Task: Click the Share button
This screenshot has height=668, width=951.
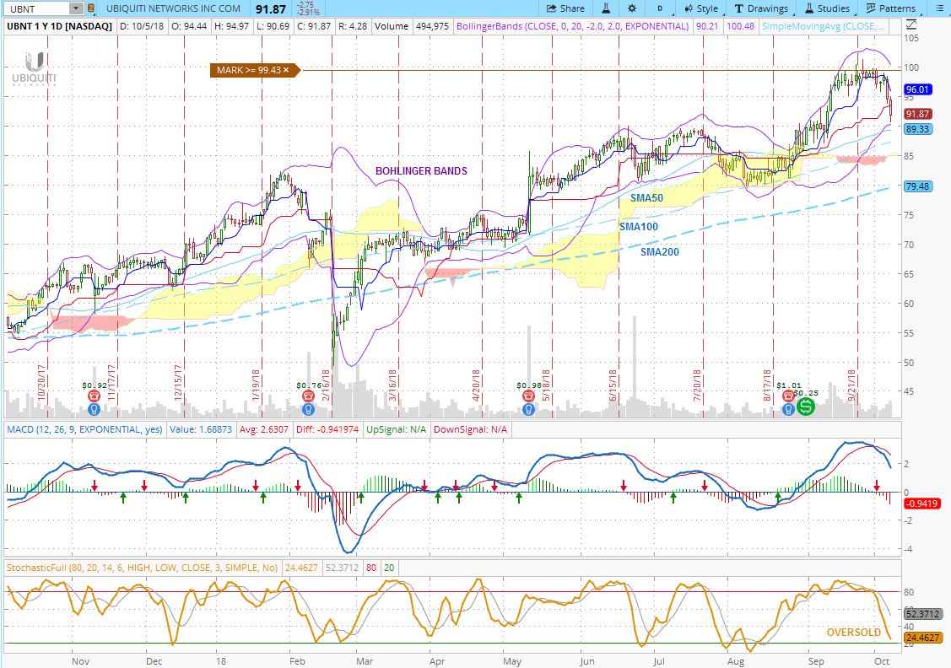Action: click(566, 8)
